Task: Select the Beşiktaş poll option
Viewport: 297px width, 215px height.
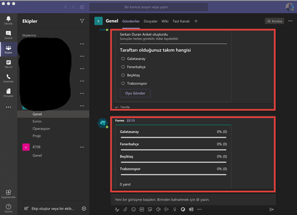Action: coord(123,75)
